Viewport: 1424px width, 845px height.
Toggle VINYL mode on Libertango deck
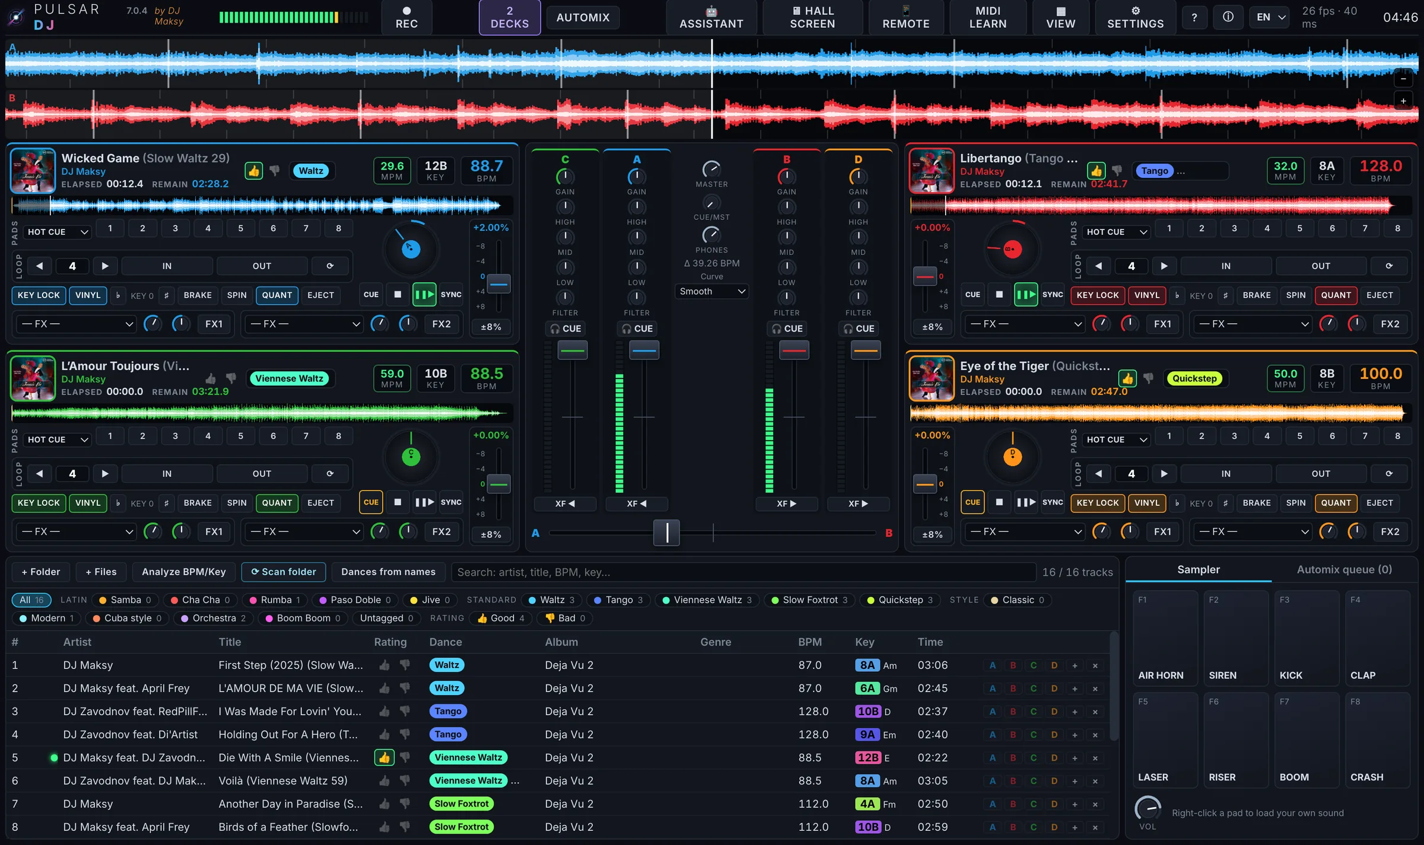pos(1146,295)
